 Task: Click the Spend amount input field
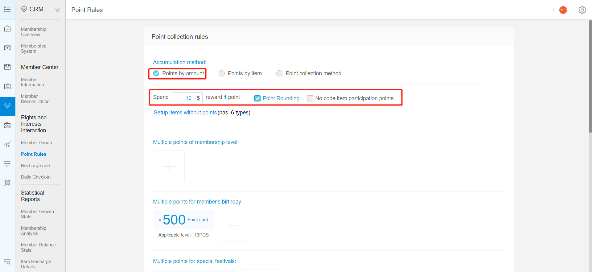coord(187,98)
